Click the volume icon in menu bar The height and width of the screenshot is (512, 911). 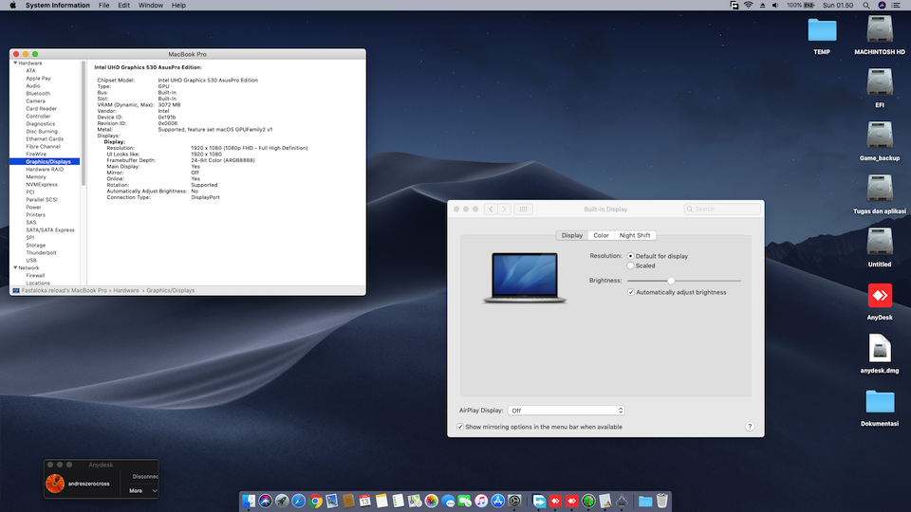(775, 6)
